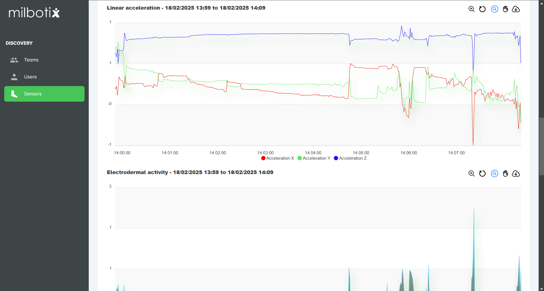The width and height of the screenshot is (544, 291).
Task: Click the milbotix logo
Action: (34, 13)
